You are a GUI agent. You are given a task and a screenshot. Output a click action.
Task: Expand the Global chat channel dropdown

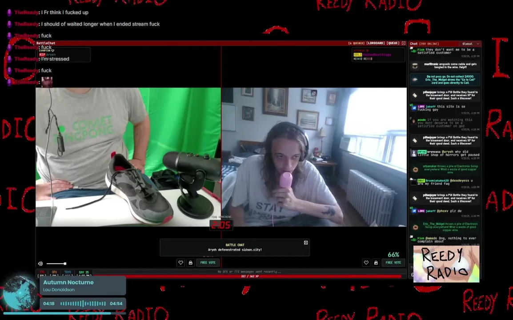tap(470, 44)
